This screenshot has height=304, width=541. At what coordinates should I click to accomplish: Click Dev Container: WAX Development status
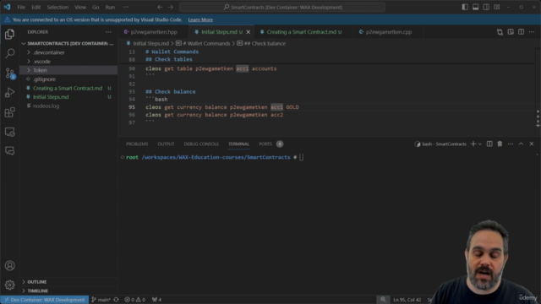pyautogui.click(x=45, y=300)
